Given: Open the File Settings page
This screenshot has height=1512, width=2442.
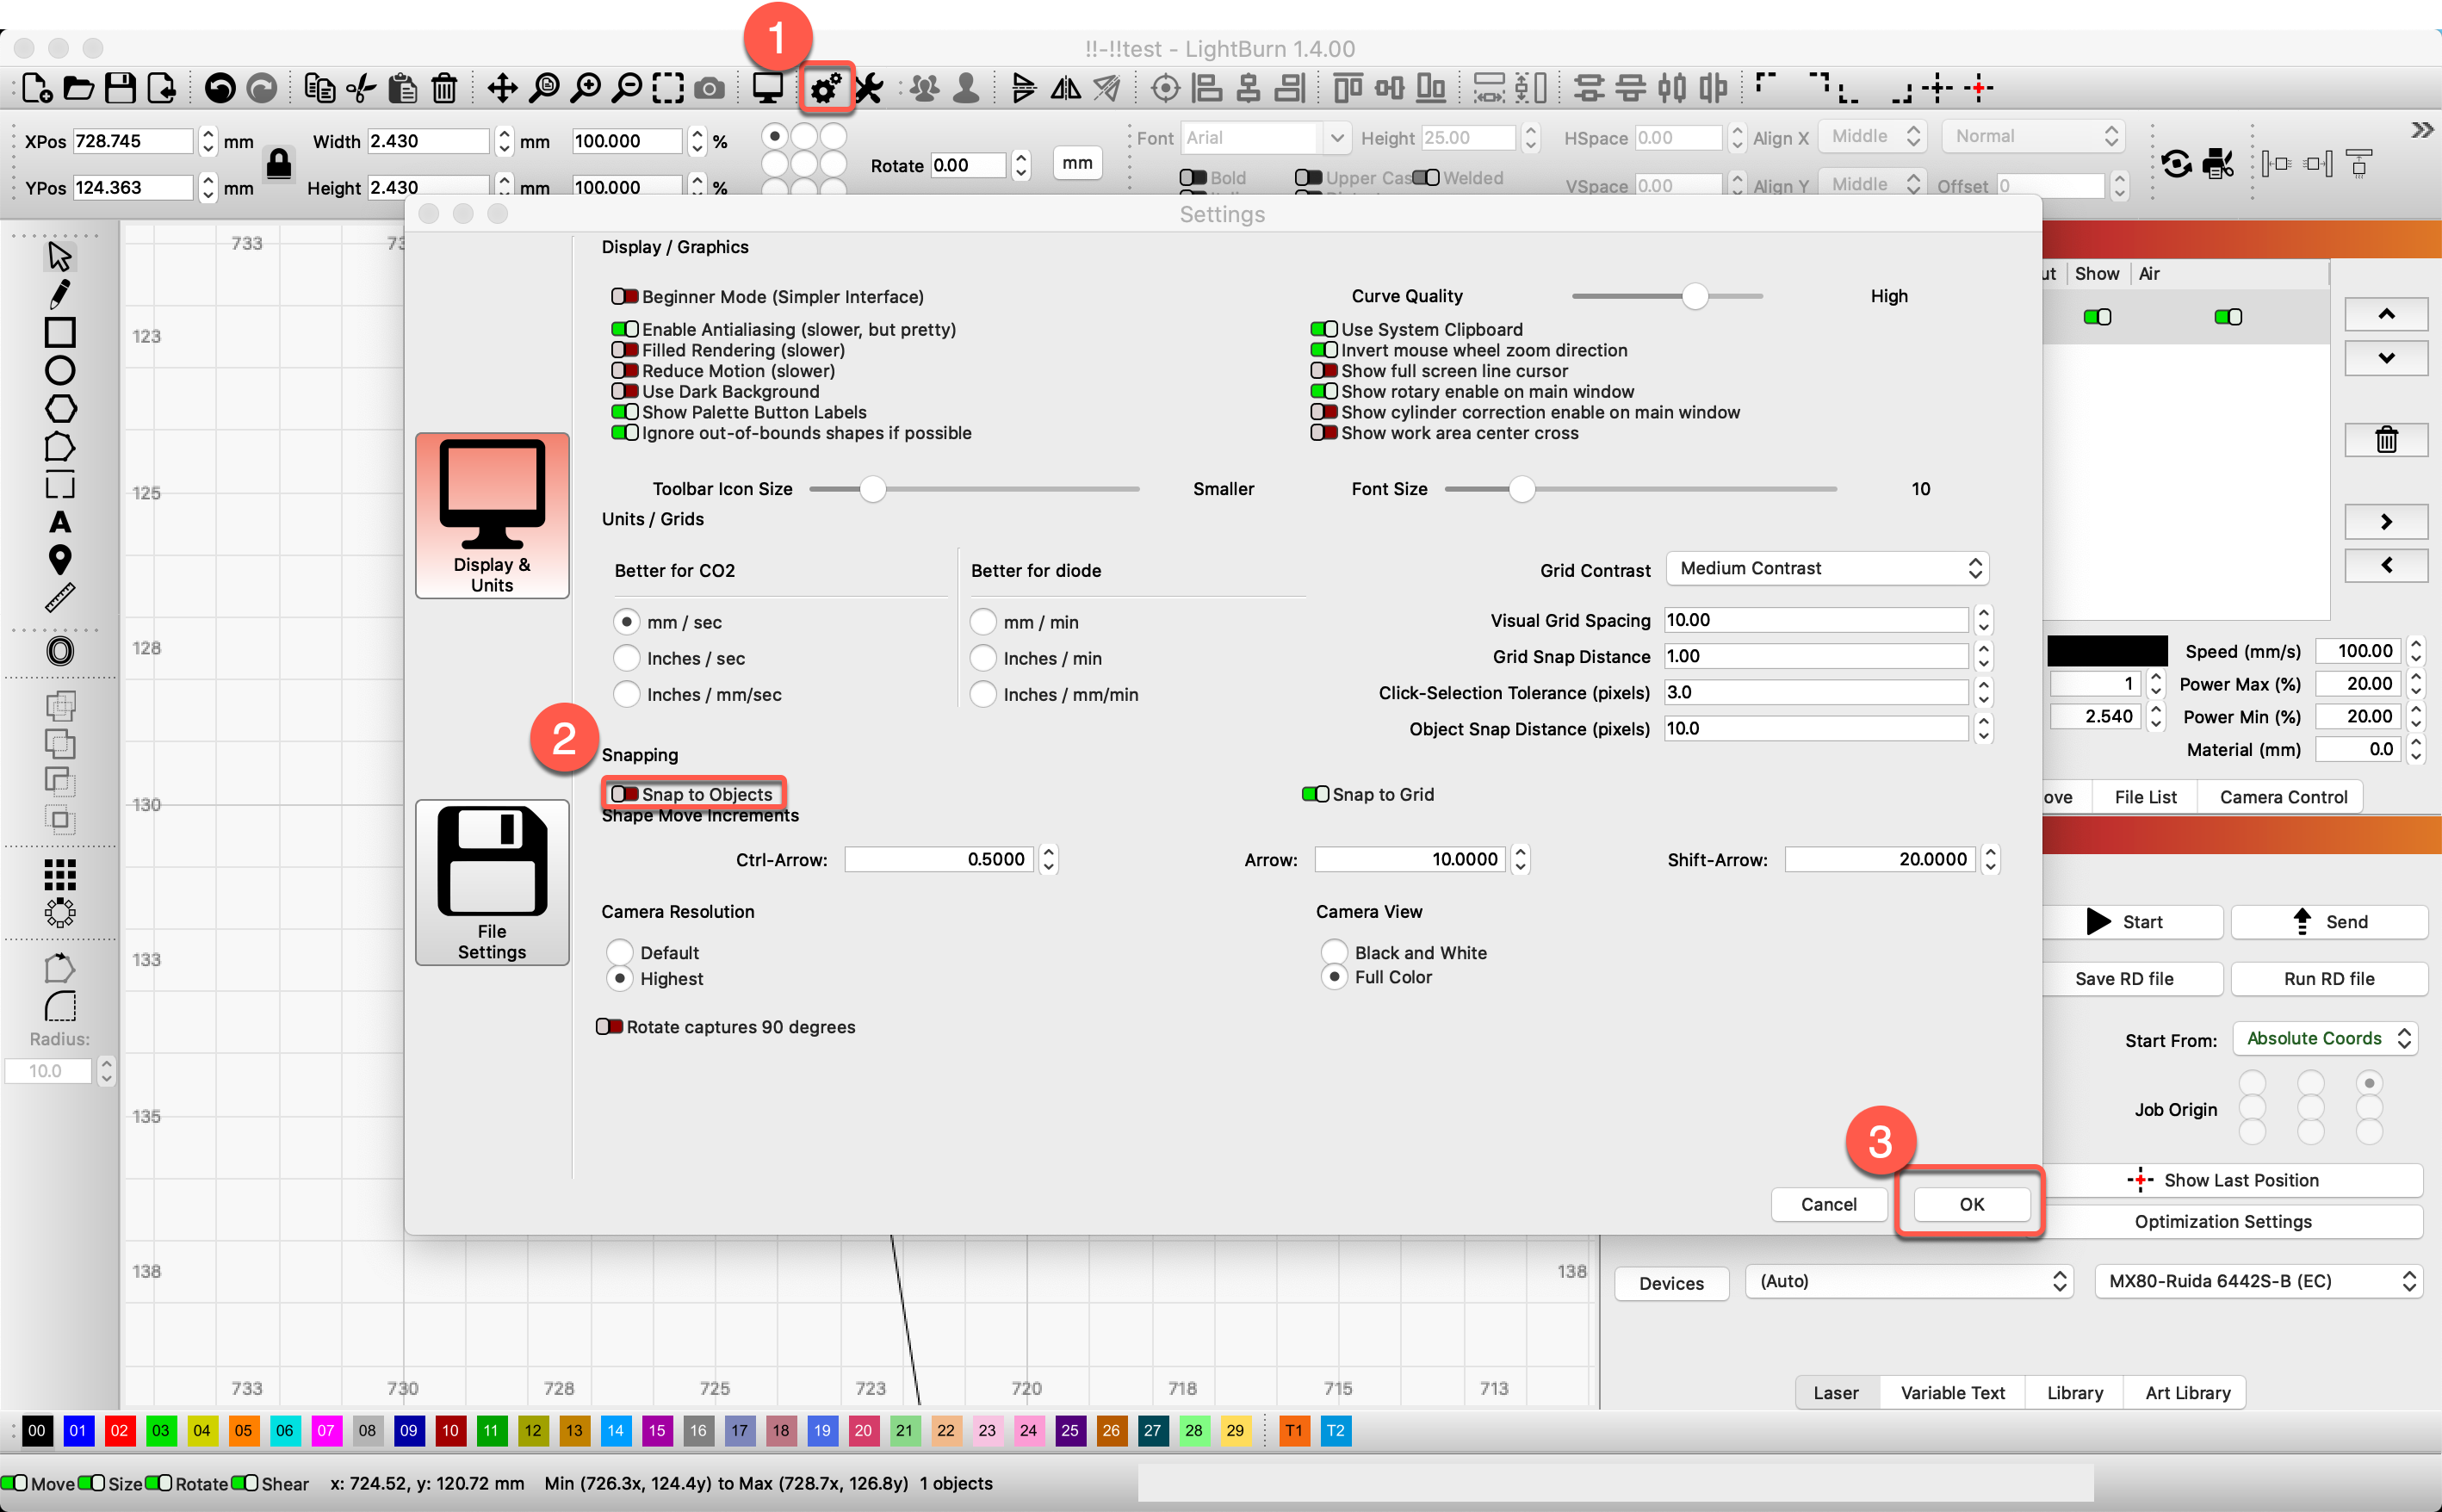Looking at the screenshot, I should [x=492, y=883].
